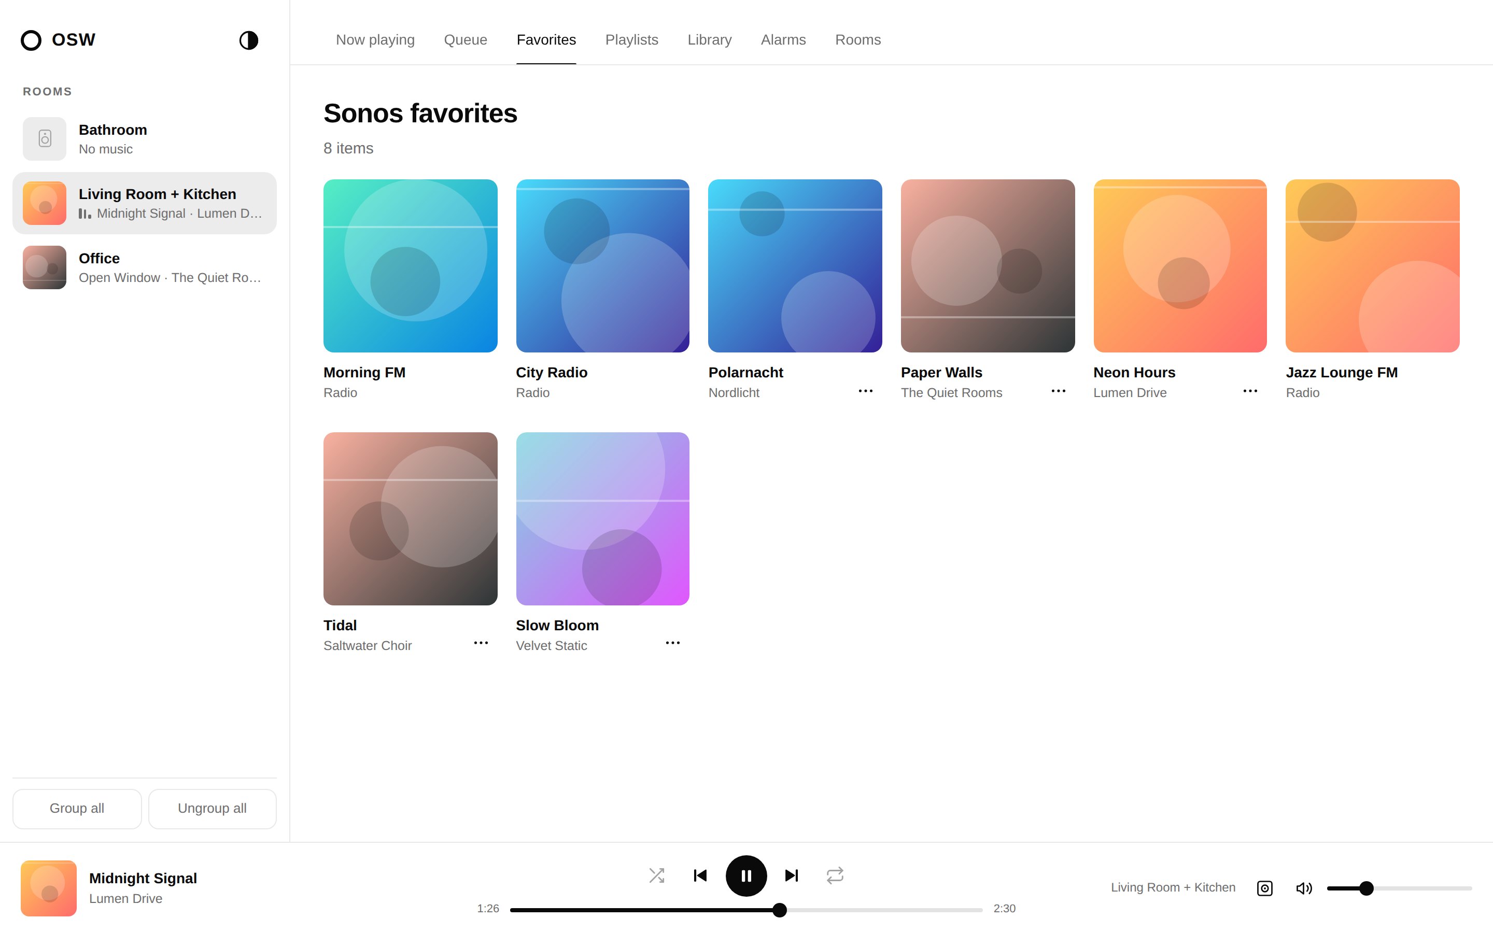Image resolution: width=1493 pixels, height=933 pixels.
Task: Open more options for Polarnacht
Action: tap(866, 391)
